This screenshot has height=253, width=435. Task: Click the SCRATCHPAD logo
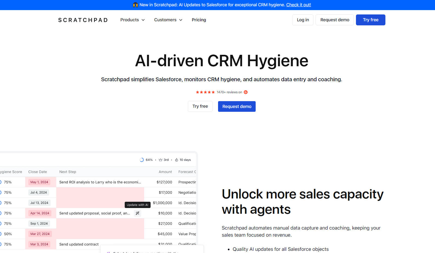click(x=83, y=20)
